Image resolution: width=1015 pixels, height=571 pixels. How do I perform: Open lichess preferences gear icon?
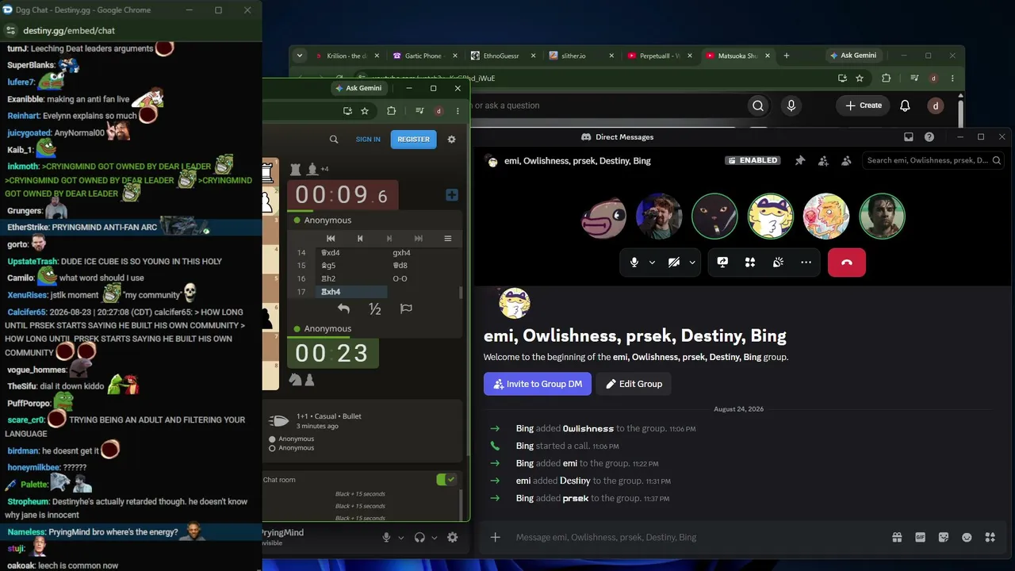click(x=451, y=139)
